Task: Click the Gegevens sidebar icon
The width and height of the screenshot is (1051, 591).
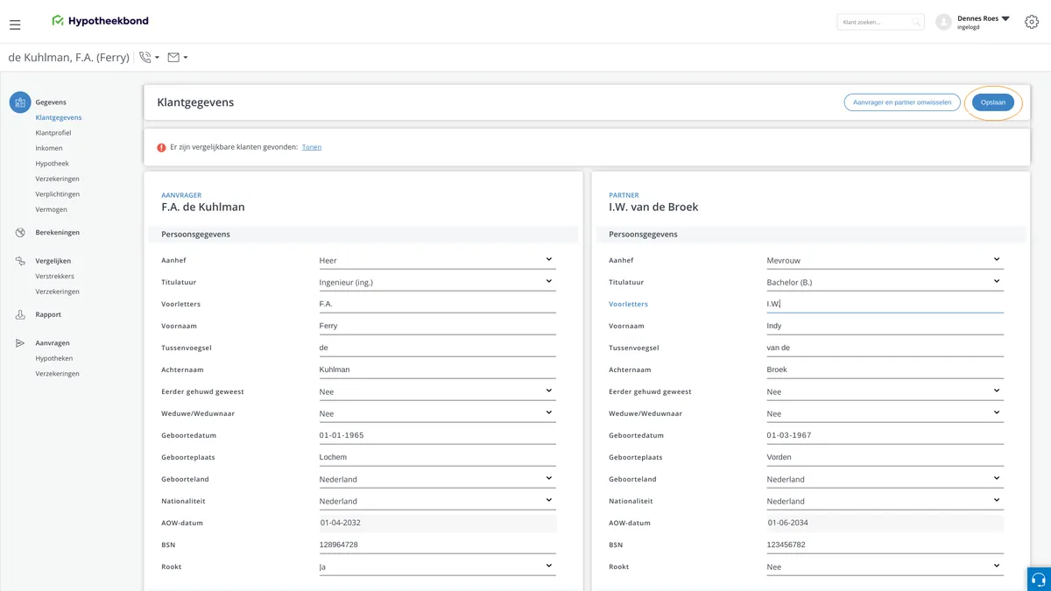Action: [x=20, y=102]
